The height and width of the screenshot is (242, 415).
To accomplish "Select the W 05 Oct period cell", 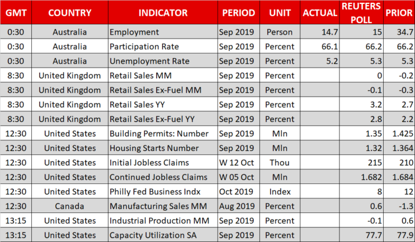I will tap(238, 177).
